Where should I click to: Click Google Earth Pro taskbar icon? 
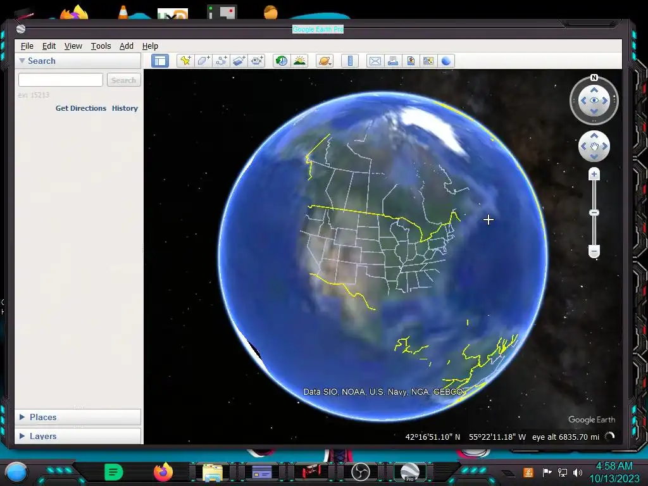coord(410,472)
